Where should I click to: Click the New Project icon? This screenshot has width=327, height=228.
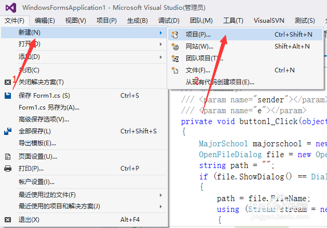point(175,35)
